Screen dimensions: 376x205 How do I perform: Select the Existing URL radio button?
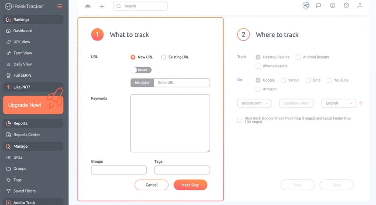pyautogui.click(x=163, y=57)
